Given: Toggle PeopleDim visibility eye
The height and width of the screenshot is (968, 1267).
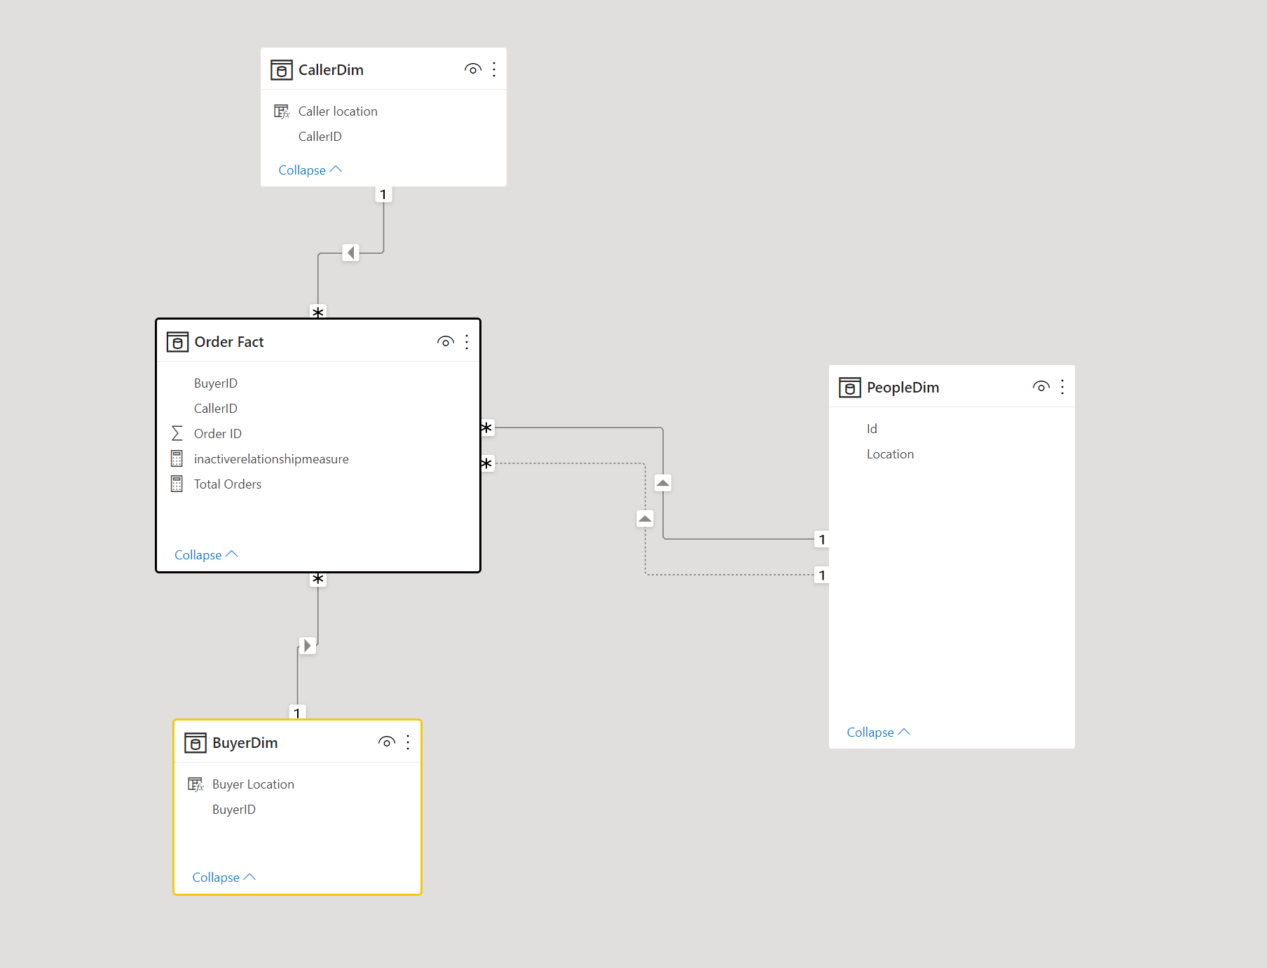Looking at the screenshot, I should coord(1041,387).
